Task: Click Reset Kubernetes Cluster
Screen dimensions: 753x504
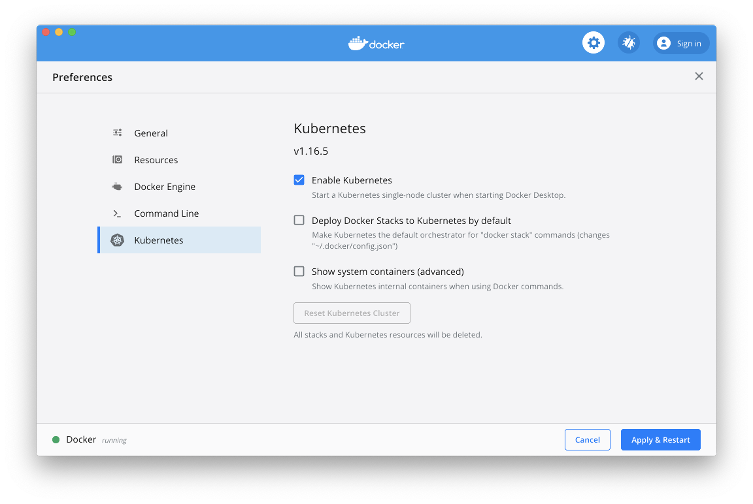Action: click(x=352, y=313)
